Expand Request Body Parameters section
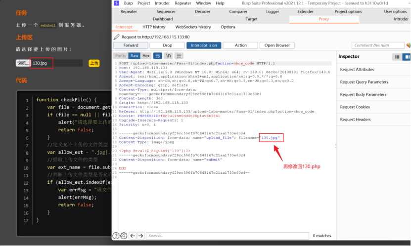The height and width of the screenshot is (246, 411). tap(373, 94)
